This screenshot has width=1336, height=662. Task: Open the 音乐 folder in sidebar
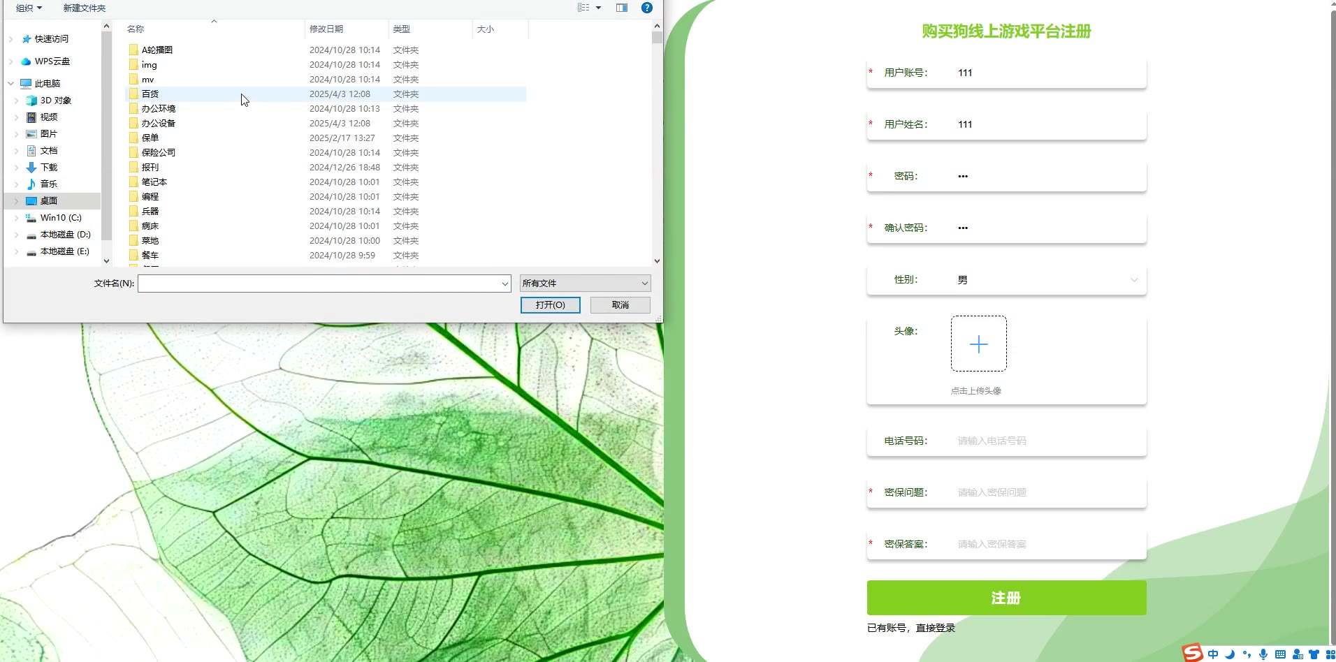pyautogui.click(x=48, y=184)
